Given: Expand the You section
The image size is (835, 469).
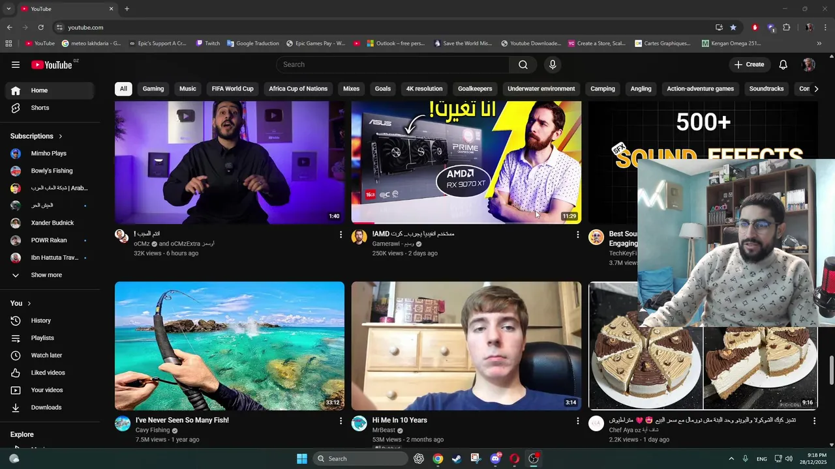Looking at the screenshot, I should coord(21,304).
